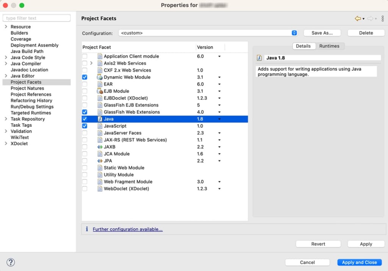Click the type filter text field

tap(36, 18)
